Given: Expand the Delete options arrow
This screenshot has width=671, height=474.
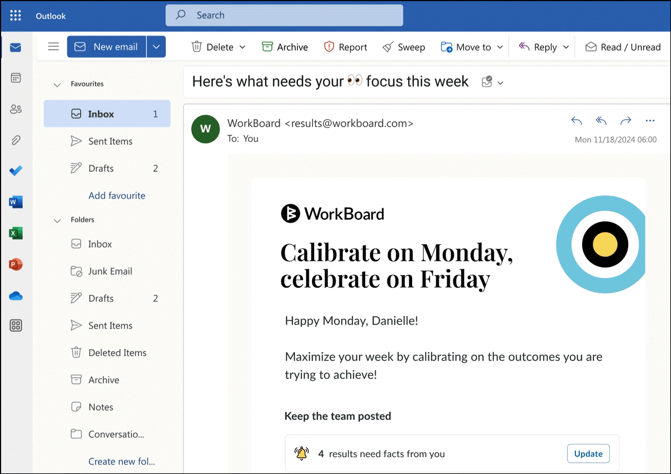Looking at the screenshot, I should (243, 47).
